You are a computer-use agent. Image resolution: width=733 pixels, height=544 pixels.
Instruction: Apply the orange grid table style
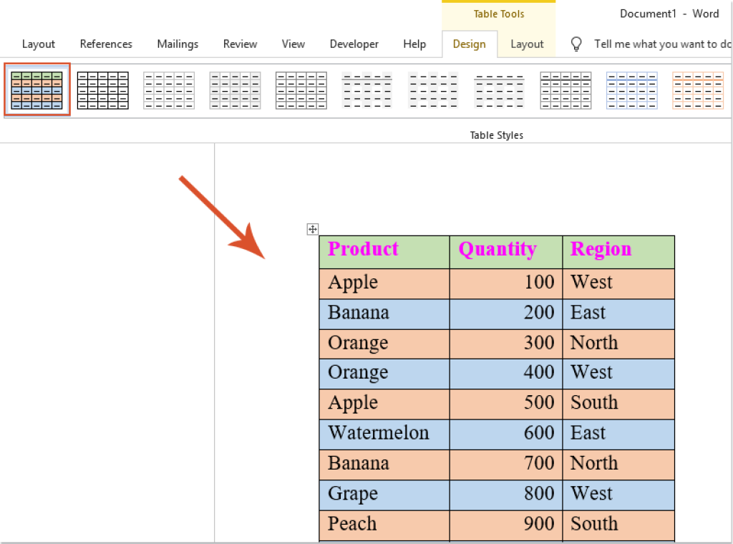[x=698, y=89]
